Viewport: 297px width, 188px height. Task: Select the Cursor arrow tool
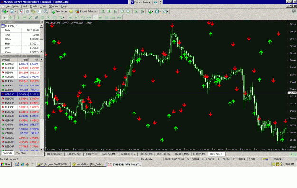(5, 18)
